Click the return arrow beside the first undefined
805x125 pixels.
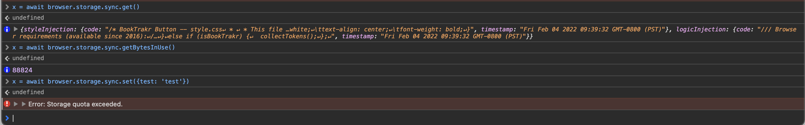coord(7,18)
